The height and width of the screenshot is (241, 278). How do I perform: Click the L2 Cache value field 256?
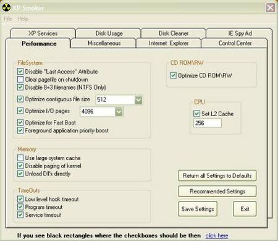click(208, 123)
